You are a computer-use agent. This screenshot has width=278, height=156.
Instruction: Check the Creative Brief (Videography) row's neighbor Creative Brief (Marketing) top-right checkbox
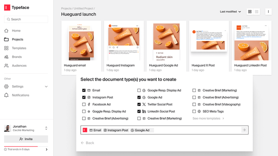194,90
